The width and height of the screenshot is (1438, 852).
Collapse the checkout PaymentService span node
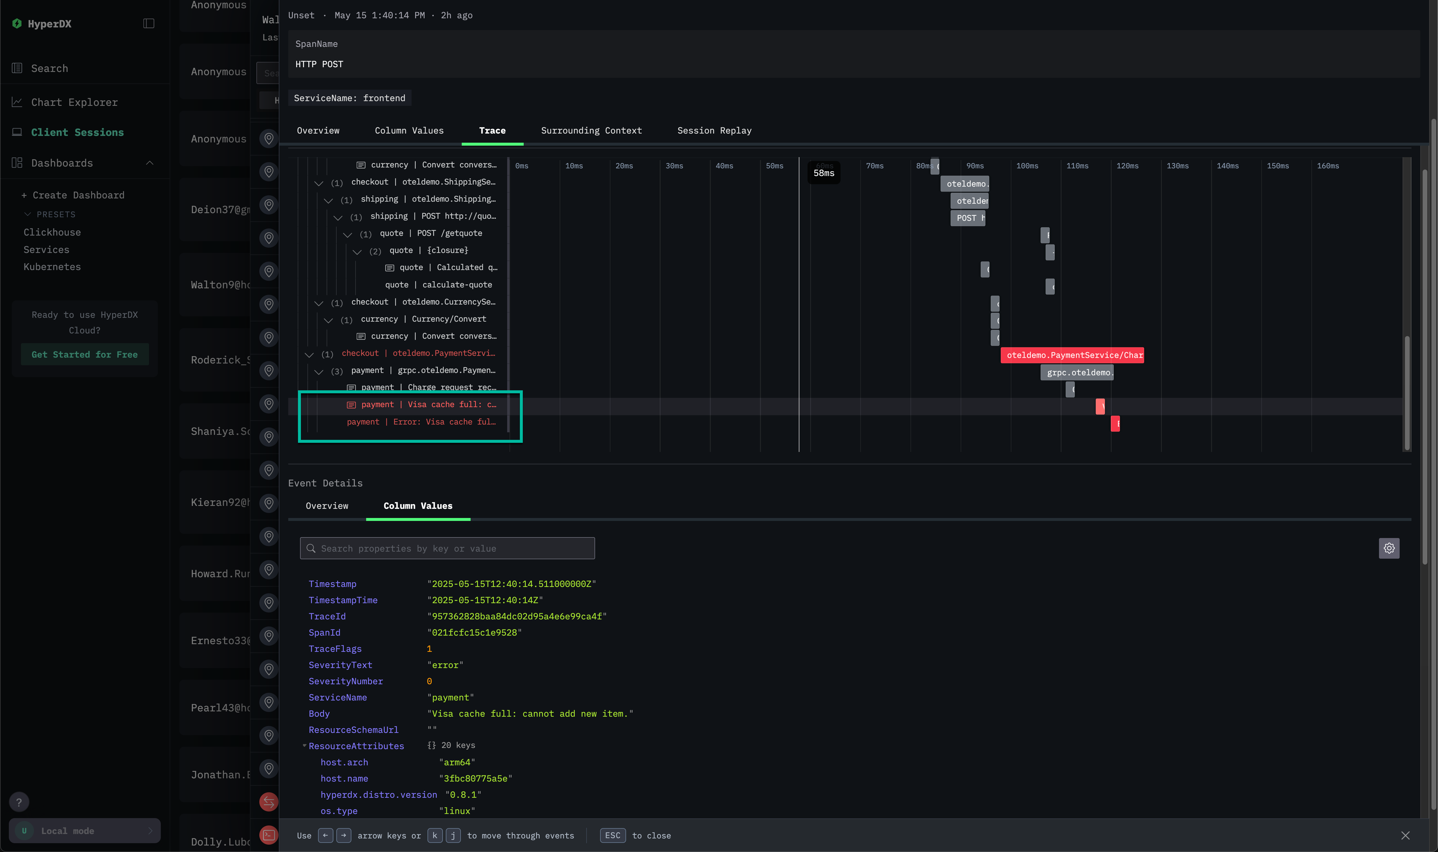point(309,354)
